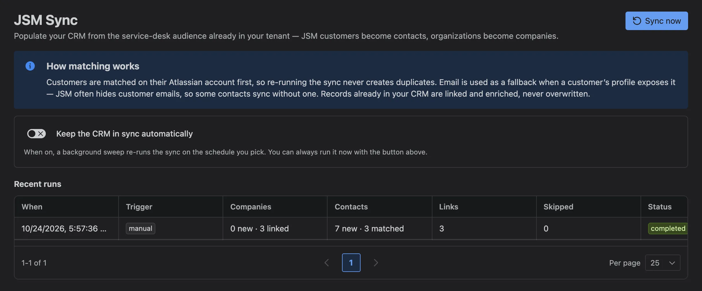Viewport: 702px width, 291px height.
Task: Click the Recent runs heading
Action: pos(38,184)
